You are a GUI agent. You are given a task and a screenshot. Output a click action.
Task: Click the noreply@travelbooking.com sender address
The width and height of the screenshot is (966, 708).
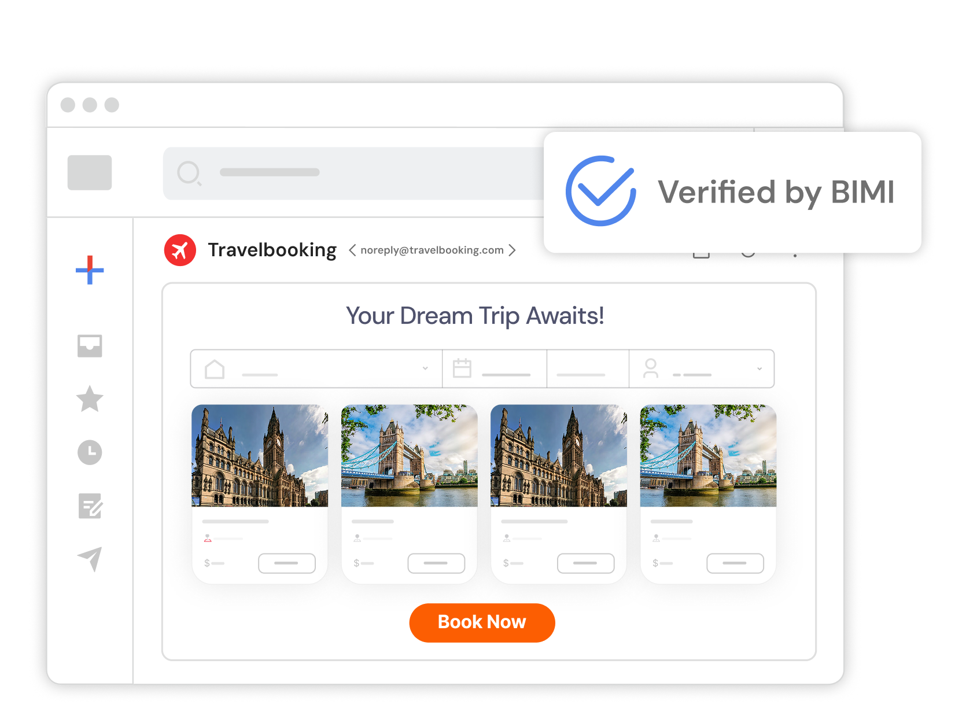coord(432,250)
